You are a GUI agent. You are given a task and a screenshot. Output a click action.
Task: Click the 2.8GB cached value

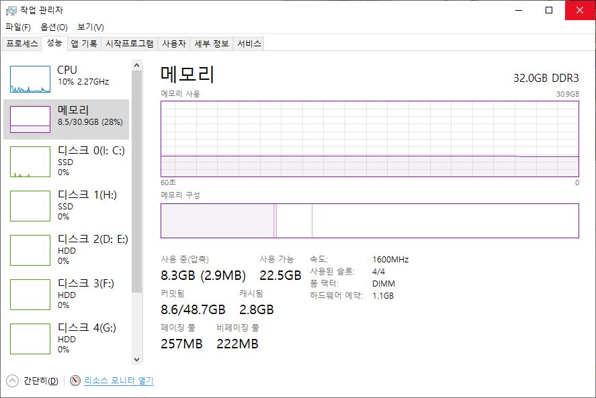point(256,309)
